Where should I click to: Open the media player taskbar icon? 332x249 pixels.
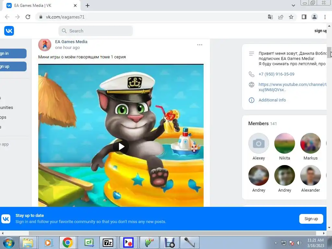coord(48,243)
